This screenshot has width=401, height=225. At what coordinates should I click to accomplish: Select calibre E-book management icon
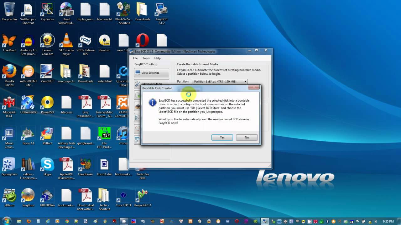(28, 168)
